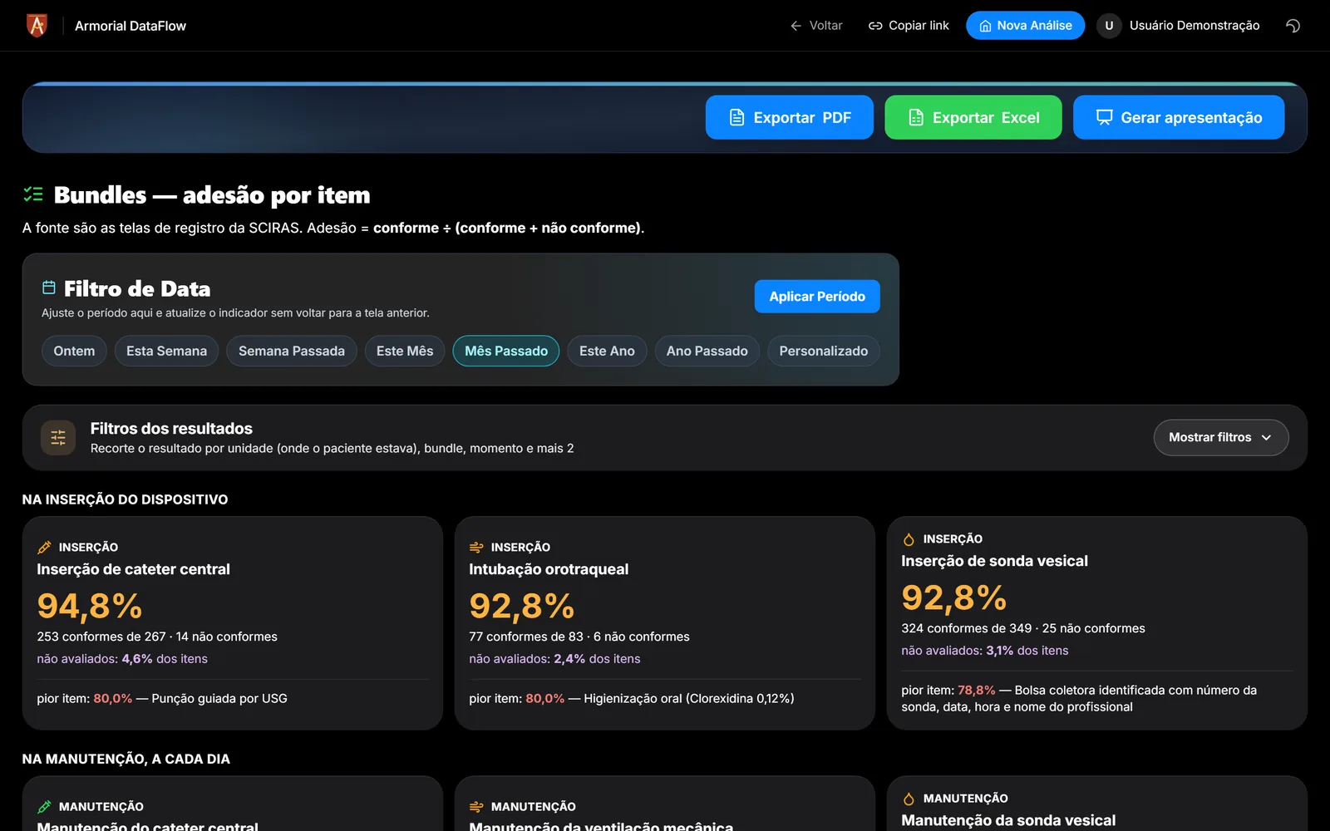Go back using the Voltar link
1330x831 pixels.
[x=816, y=26]
